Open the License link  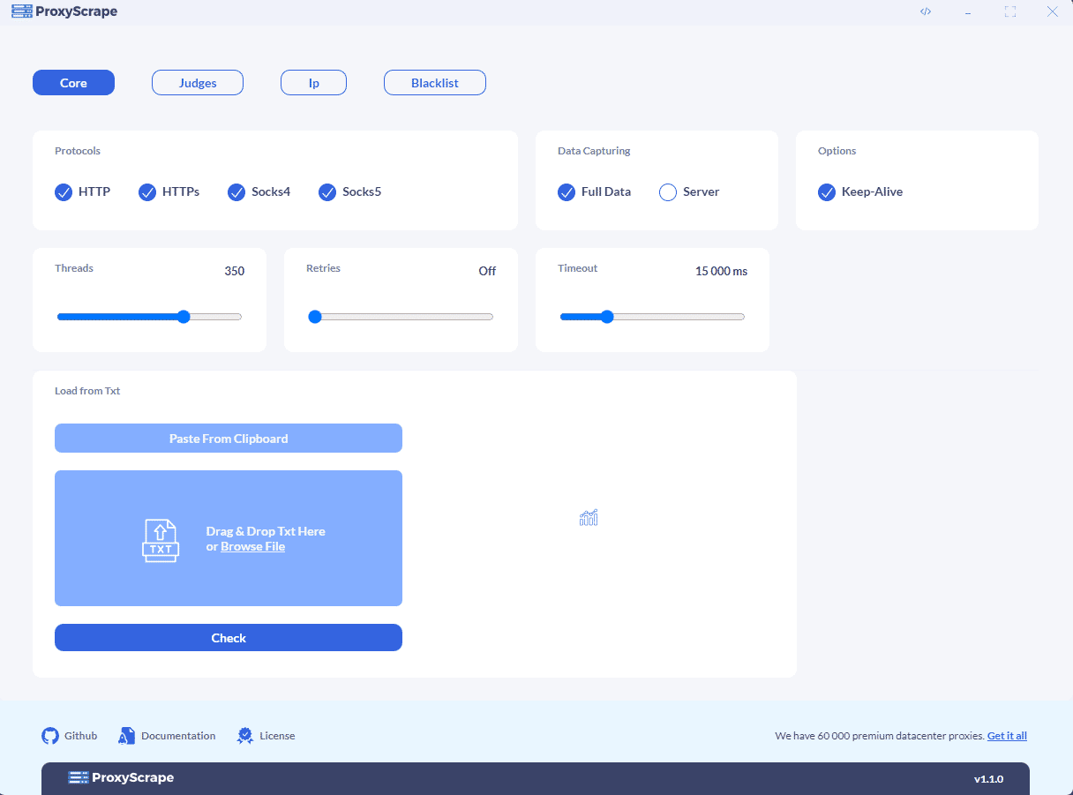(x=277, y=736)
